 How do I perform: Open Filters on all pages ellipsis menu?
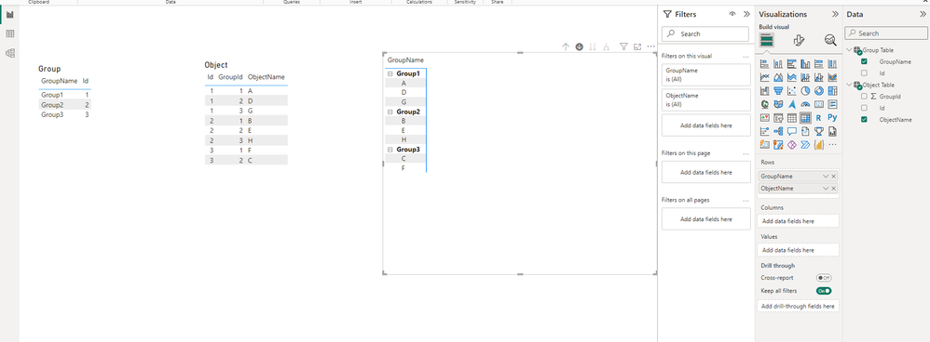(746, 200)
